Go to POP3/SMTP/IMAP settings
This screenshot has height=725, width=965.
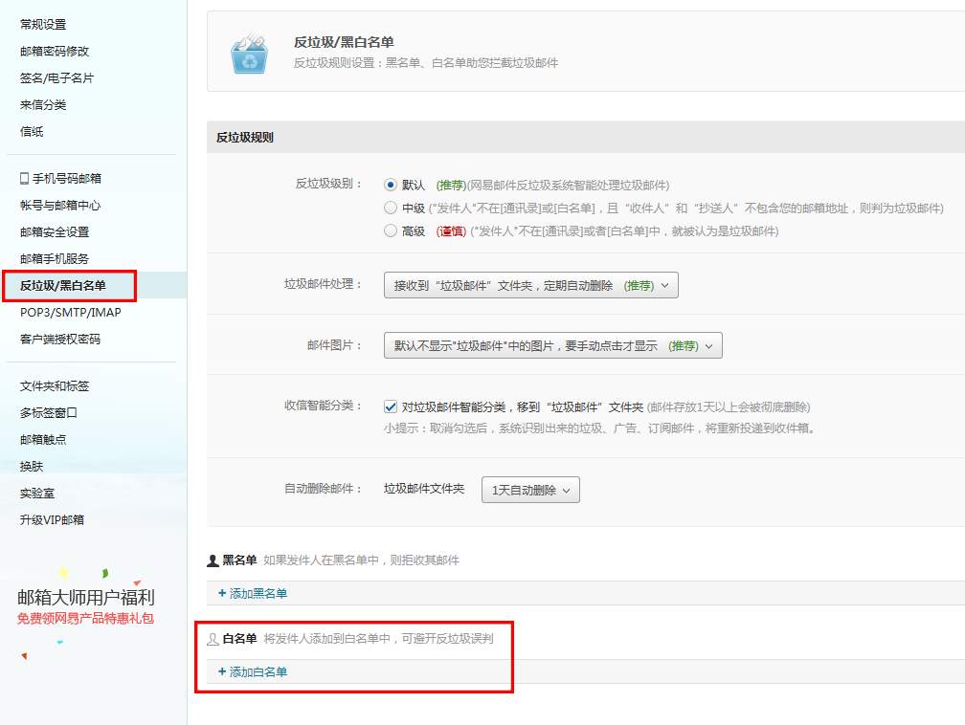[x=70, y=313]
